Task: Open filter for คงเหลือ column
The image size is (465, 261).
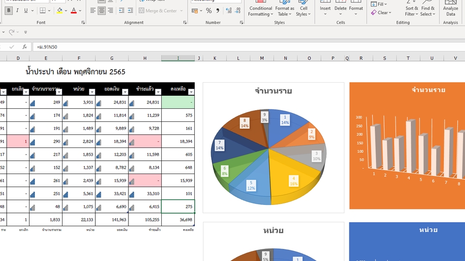Action: tap(191, 92)
